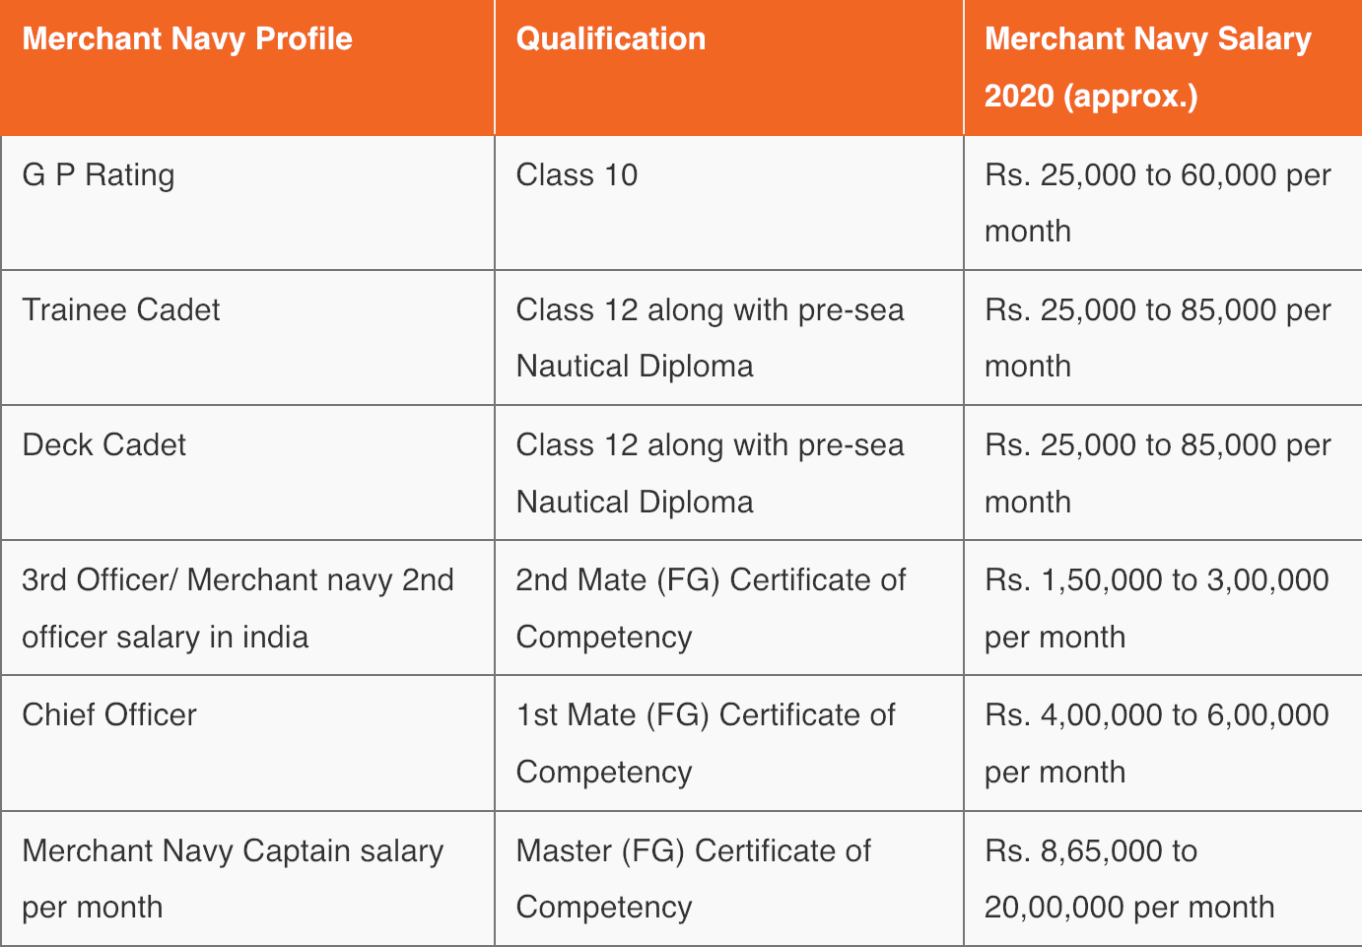The width and height of the screenshot is (1362, 948).
Task: Click the G P Rating cell
Action: pos(247,202)
